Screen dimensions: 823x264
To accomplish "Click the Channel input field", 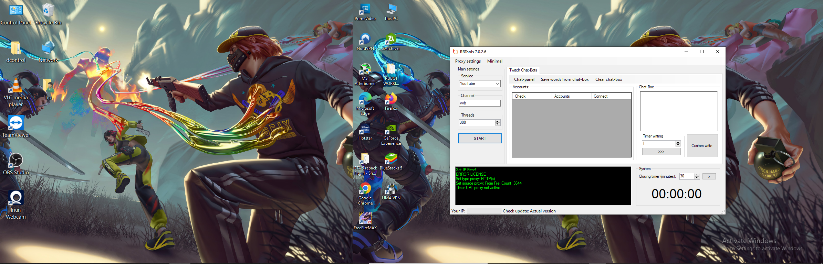I will tap(479, 103).
